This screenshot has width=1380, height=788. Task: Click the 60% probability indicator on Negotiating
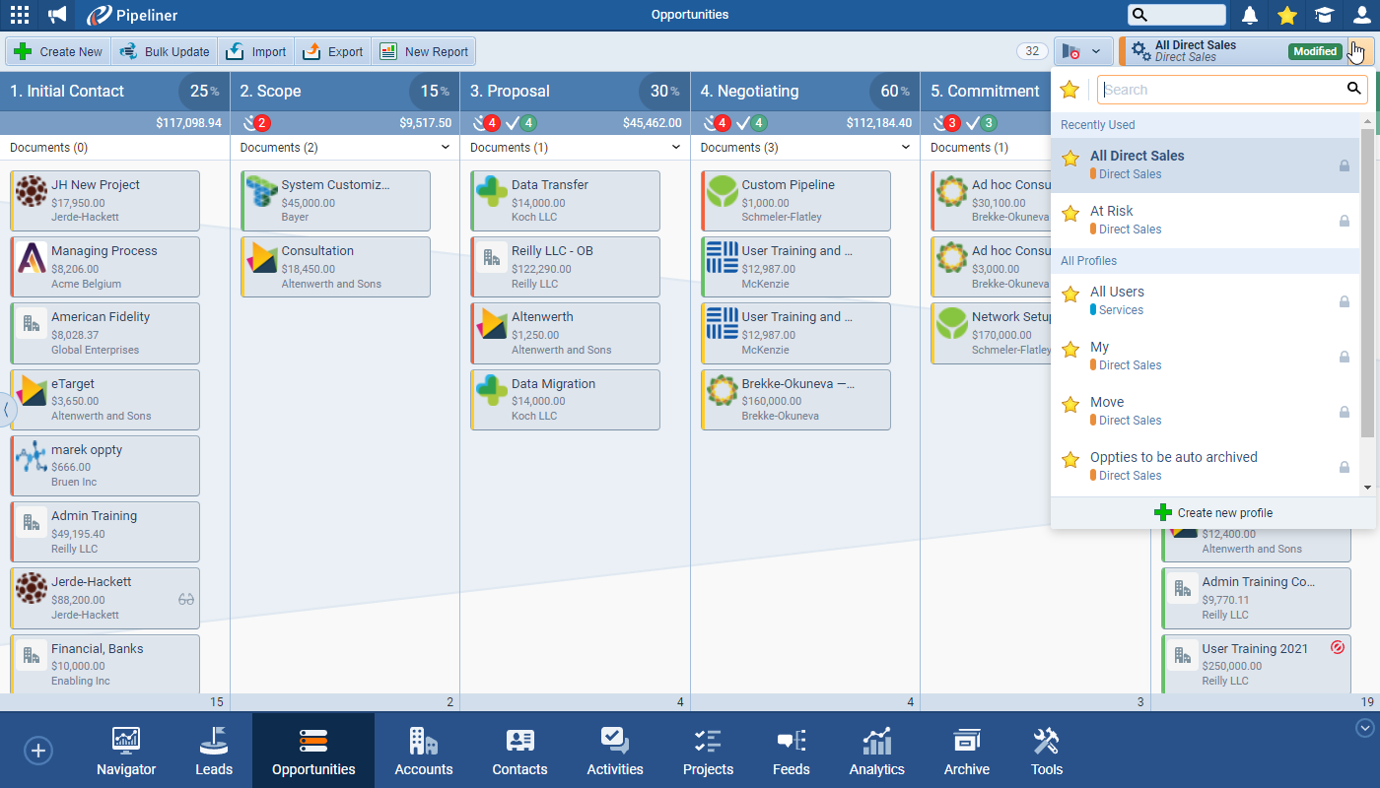tap(891, 91)
